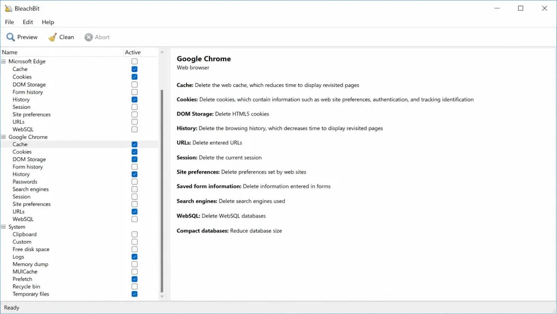Click the tree scrollbar down arrow
The height and width of the screenshot is (314, 557).
[162, 297]
